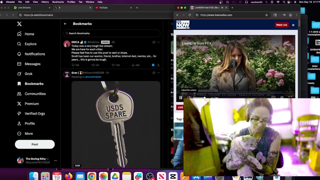
Task: Open Communities in the X sidebar
Action: (x=31, y=94)
